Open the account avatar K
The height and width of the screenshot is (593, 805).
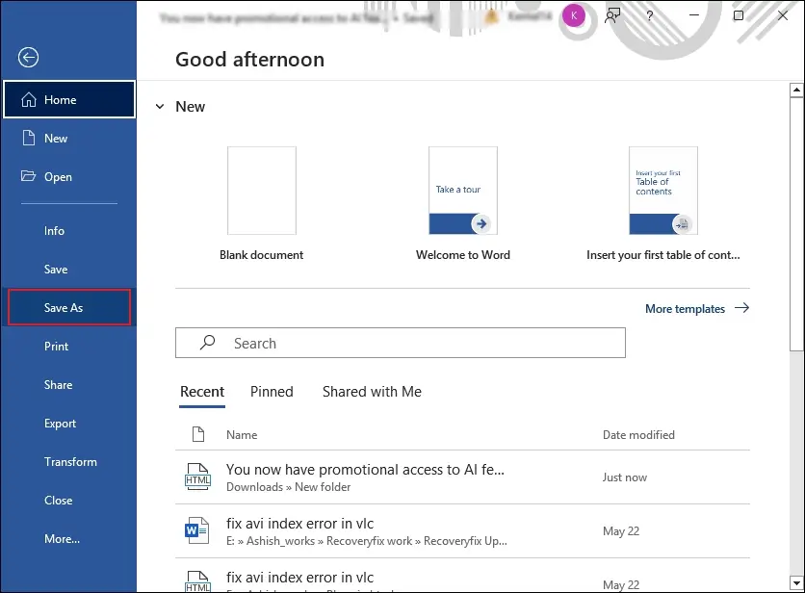point(574,16)
